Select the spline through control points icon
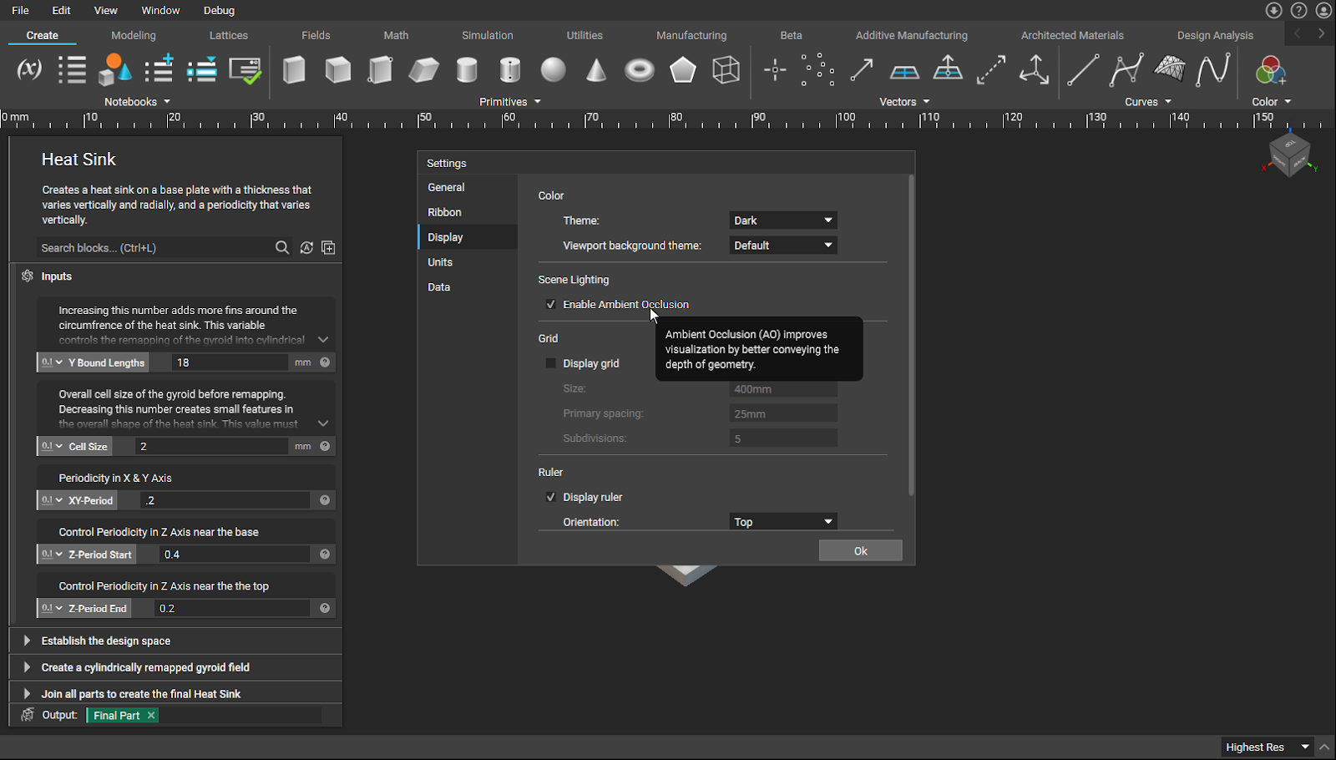Screen dimensions: 1336x760 (1126, 70)
